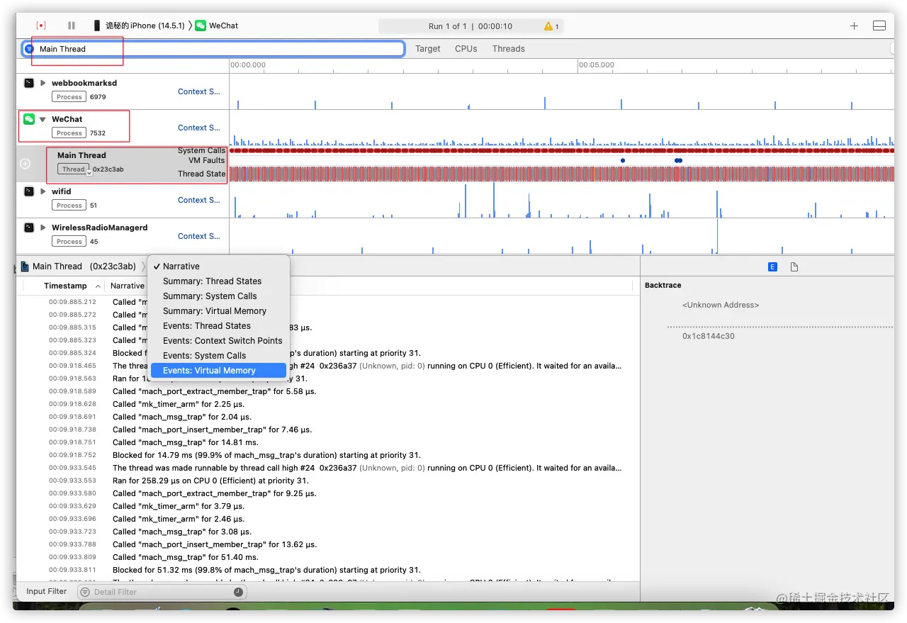This screenshot has height=623, width=907.
Task: Open Context S... link for webbookmarksd
Action: tap(199, 91)
